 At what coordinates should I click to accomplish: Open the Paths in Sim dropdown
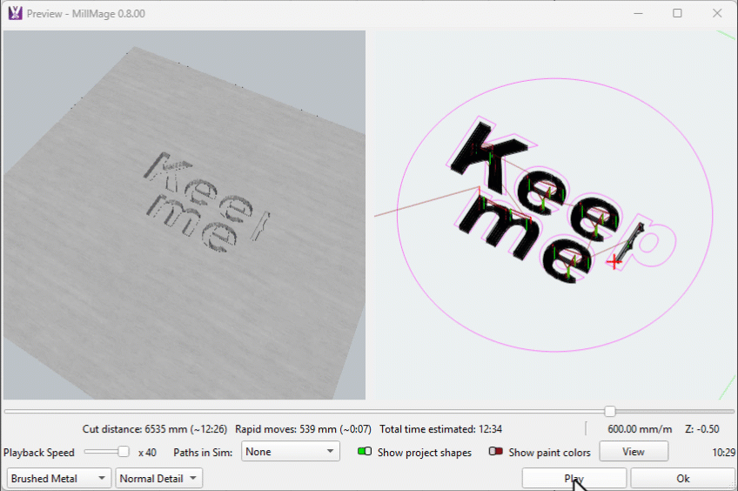click(291, 452)
